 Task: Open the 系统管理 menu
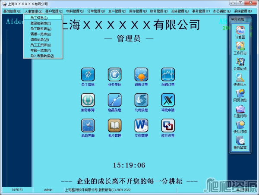coord(243,11)
